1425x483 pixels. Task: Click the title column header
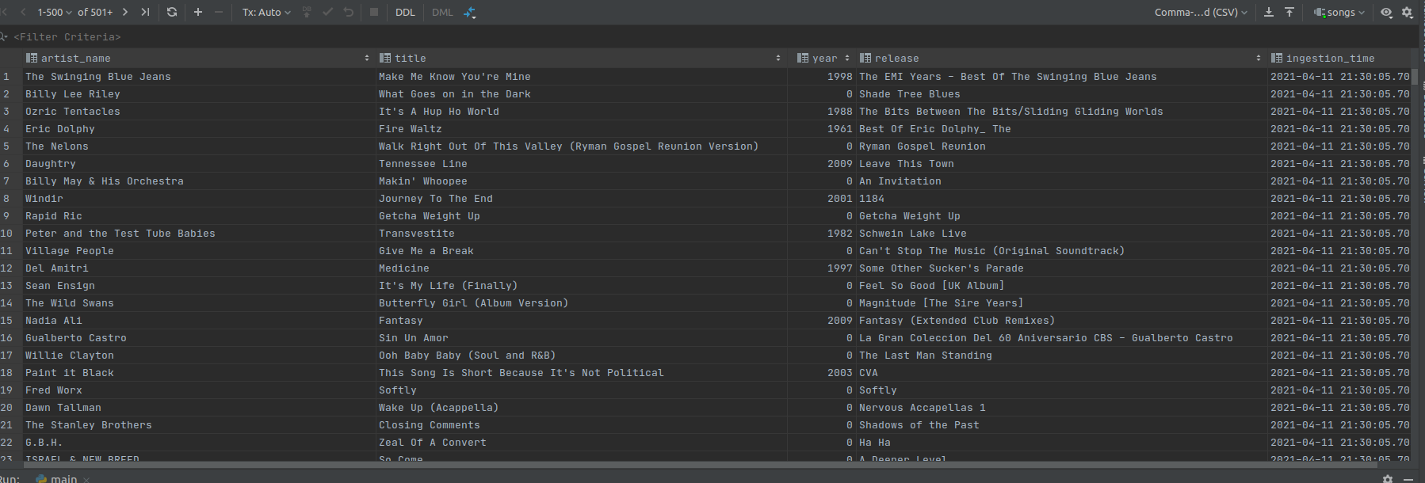581,58
